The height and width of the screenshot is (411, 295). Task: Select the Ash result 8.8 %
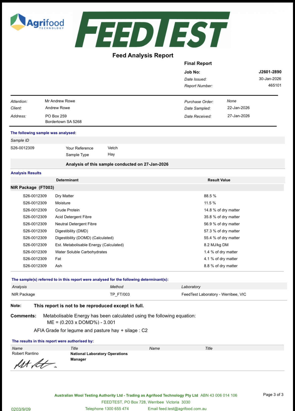click(221, 266)
